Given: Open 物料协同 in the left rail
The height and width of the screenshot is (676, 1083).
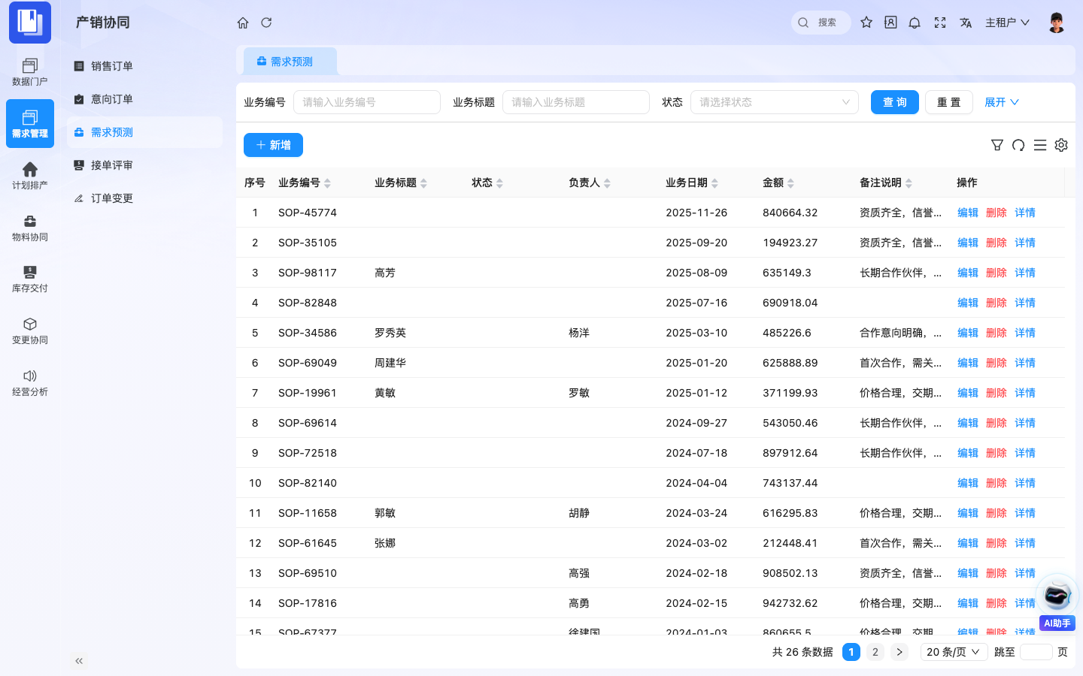Looking at the screenshot, I should [x=30, y=228].
